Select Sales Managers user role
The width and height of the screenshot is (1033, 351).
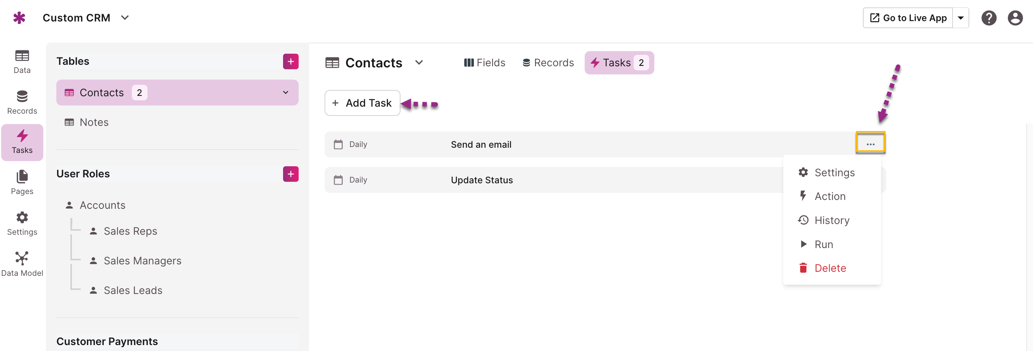pos(142,260)
